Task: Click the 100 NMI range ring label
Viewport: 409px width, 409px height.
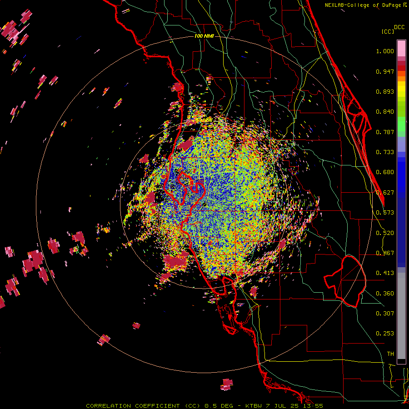Action: (x=204, y=36)
